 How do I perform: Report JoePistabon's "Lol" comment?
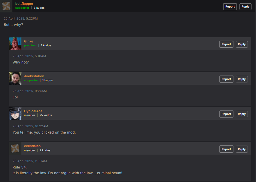click(x=226, y=79)
